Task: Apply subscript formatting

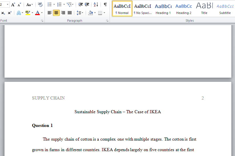Action: point(3,13)
